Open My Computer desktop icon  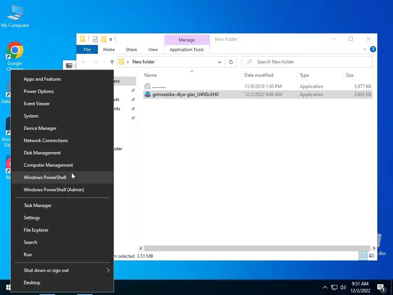pos(15,16)
